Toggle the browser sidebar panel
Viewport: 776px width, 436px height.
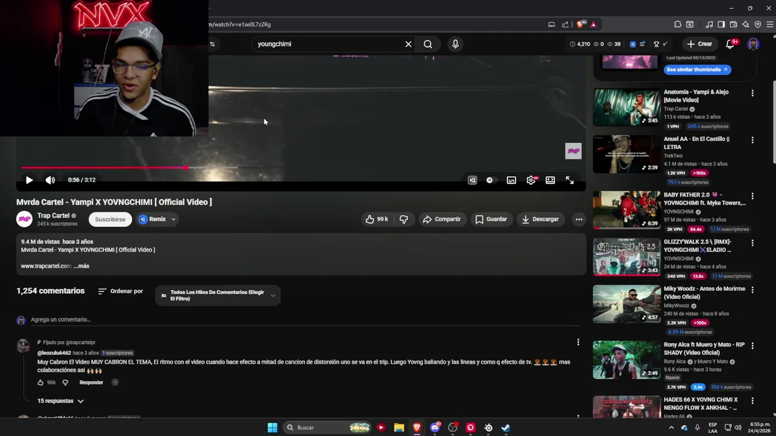click(x=721, y=24)
